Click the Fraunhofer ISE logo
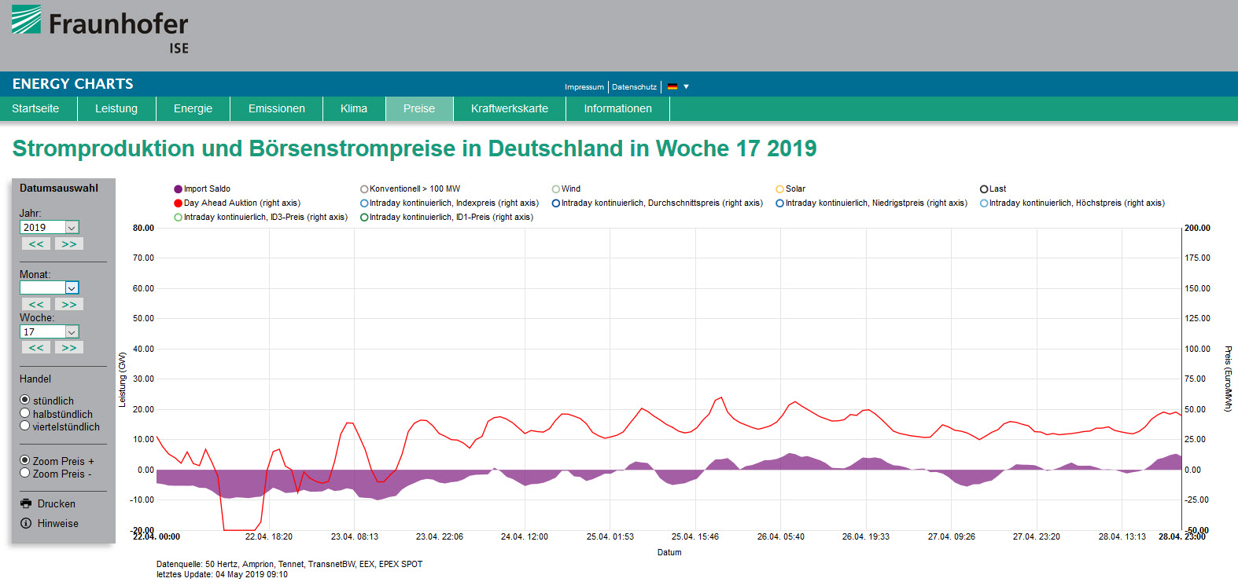Image resolution: width=1238 pixels, height=582 pixels. coord(100,29)
